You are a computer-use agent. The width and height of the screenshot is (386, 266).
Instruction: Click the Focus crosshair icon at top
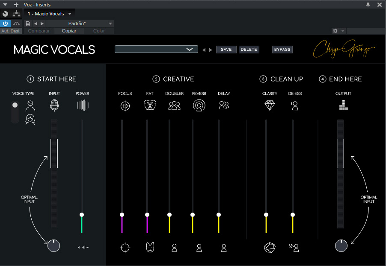click(x=125, y=106)
